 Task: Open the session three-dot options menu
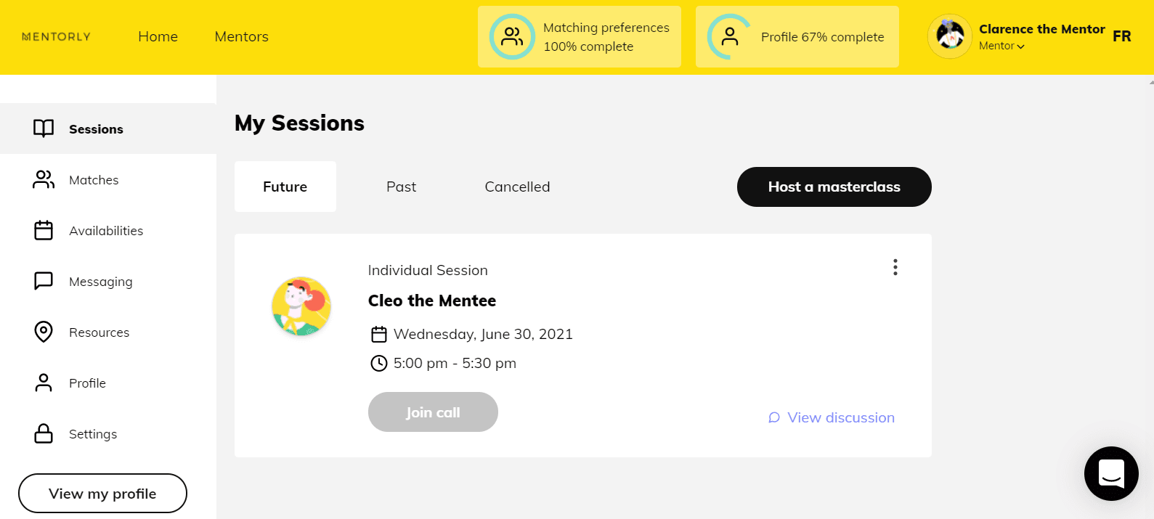(895, 267)
